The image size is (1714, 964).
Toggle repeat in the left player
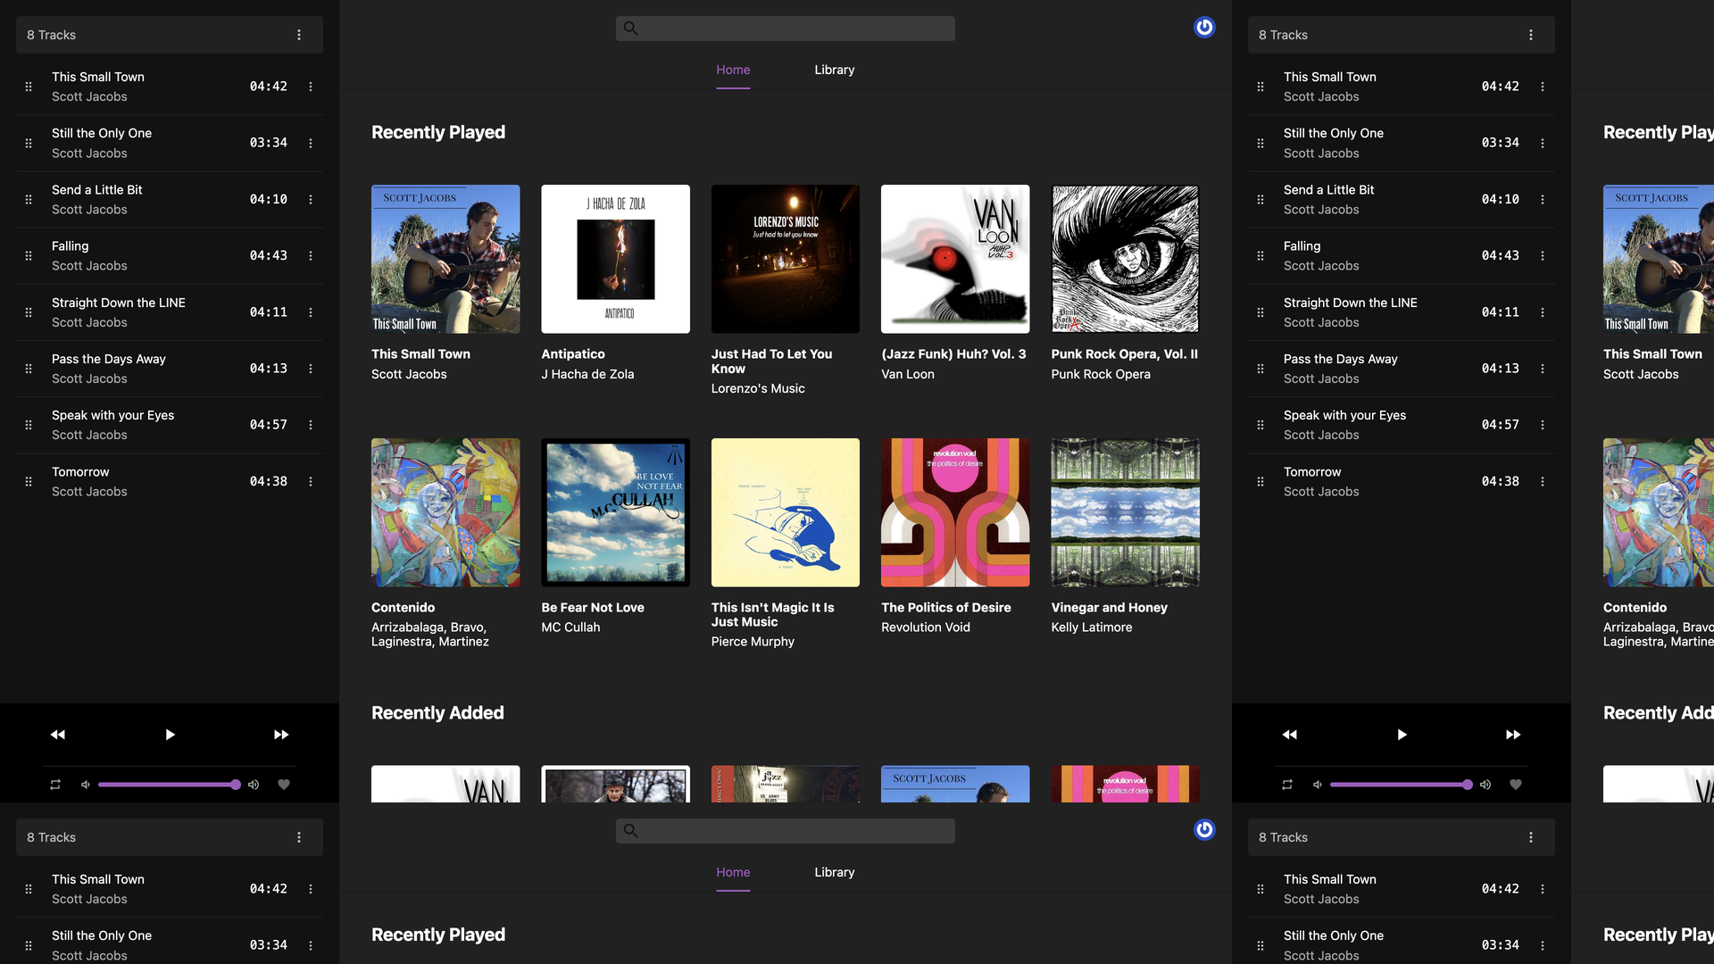click(55, 785)
